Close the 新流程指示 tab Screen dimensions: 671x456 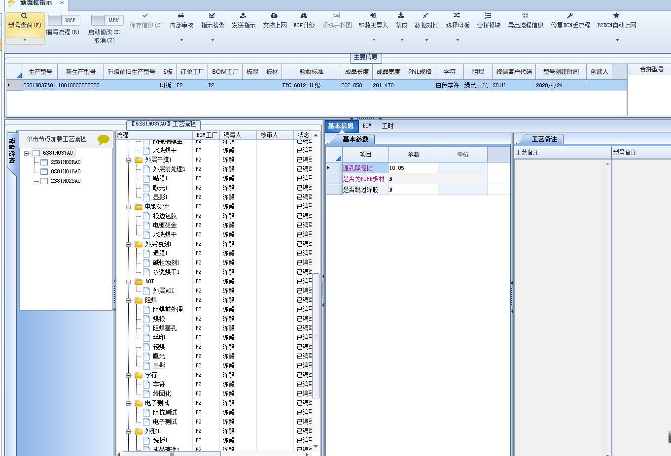tap(62, 2)
